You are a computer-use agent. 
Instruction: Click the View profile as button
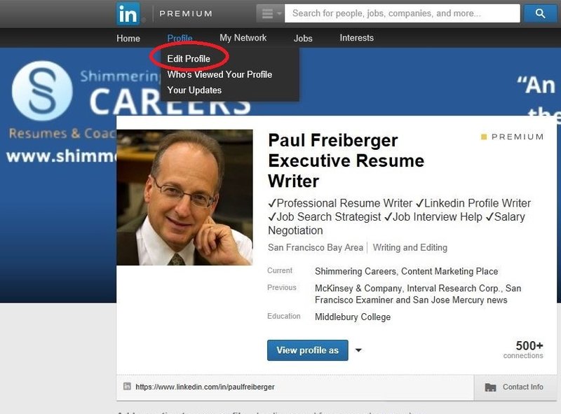coord(308,350)
